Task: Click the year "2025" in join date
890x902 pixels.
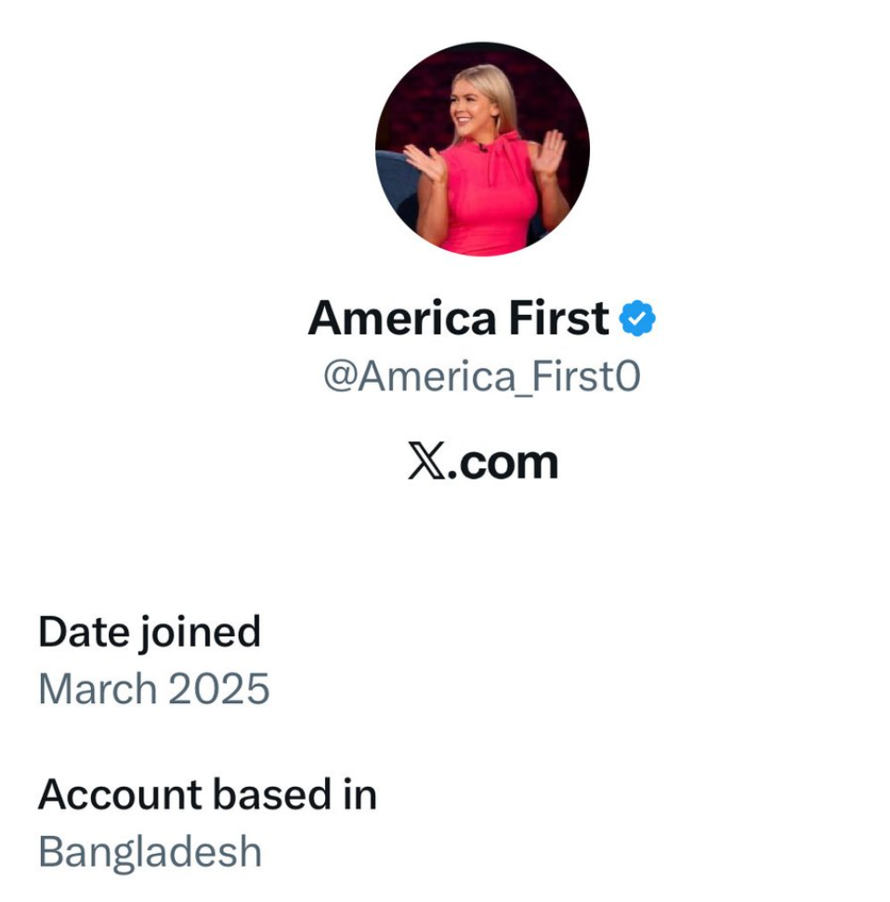Action: [x=219, y=689]
